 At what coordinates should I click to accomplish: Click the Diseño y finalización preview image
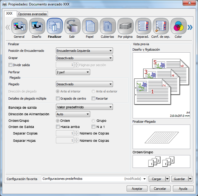[161, 85]
